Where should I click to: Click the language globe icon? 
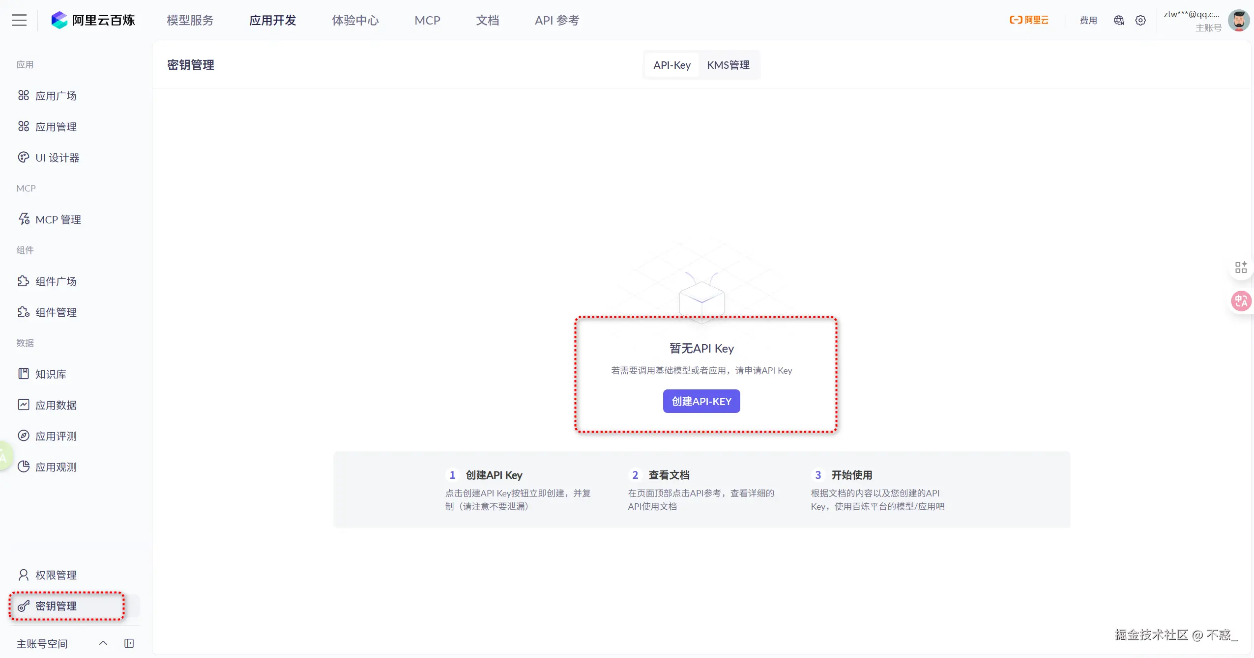click(x=1119, y=20)
